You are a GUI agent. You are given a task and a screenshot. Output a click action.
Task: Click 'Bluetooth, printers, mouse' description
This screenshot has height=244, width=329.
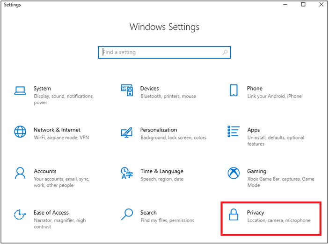click(x=168, y=96)
